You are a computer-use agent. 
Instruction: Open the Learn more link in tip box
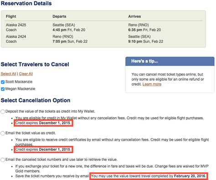(x=152, y=84)
